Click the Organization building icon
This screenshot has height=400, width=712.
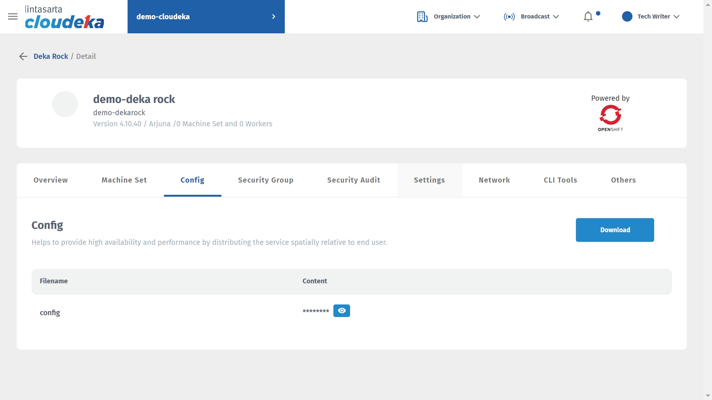422,17
